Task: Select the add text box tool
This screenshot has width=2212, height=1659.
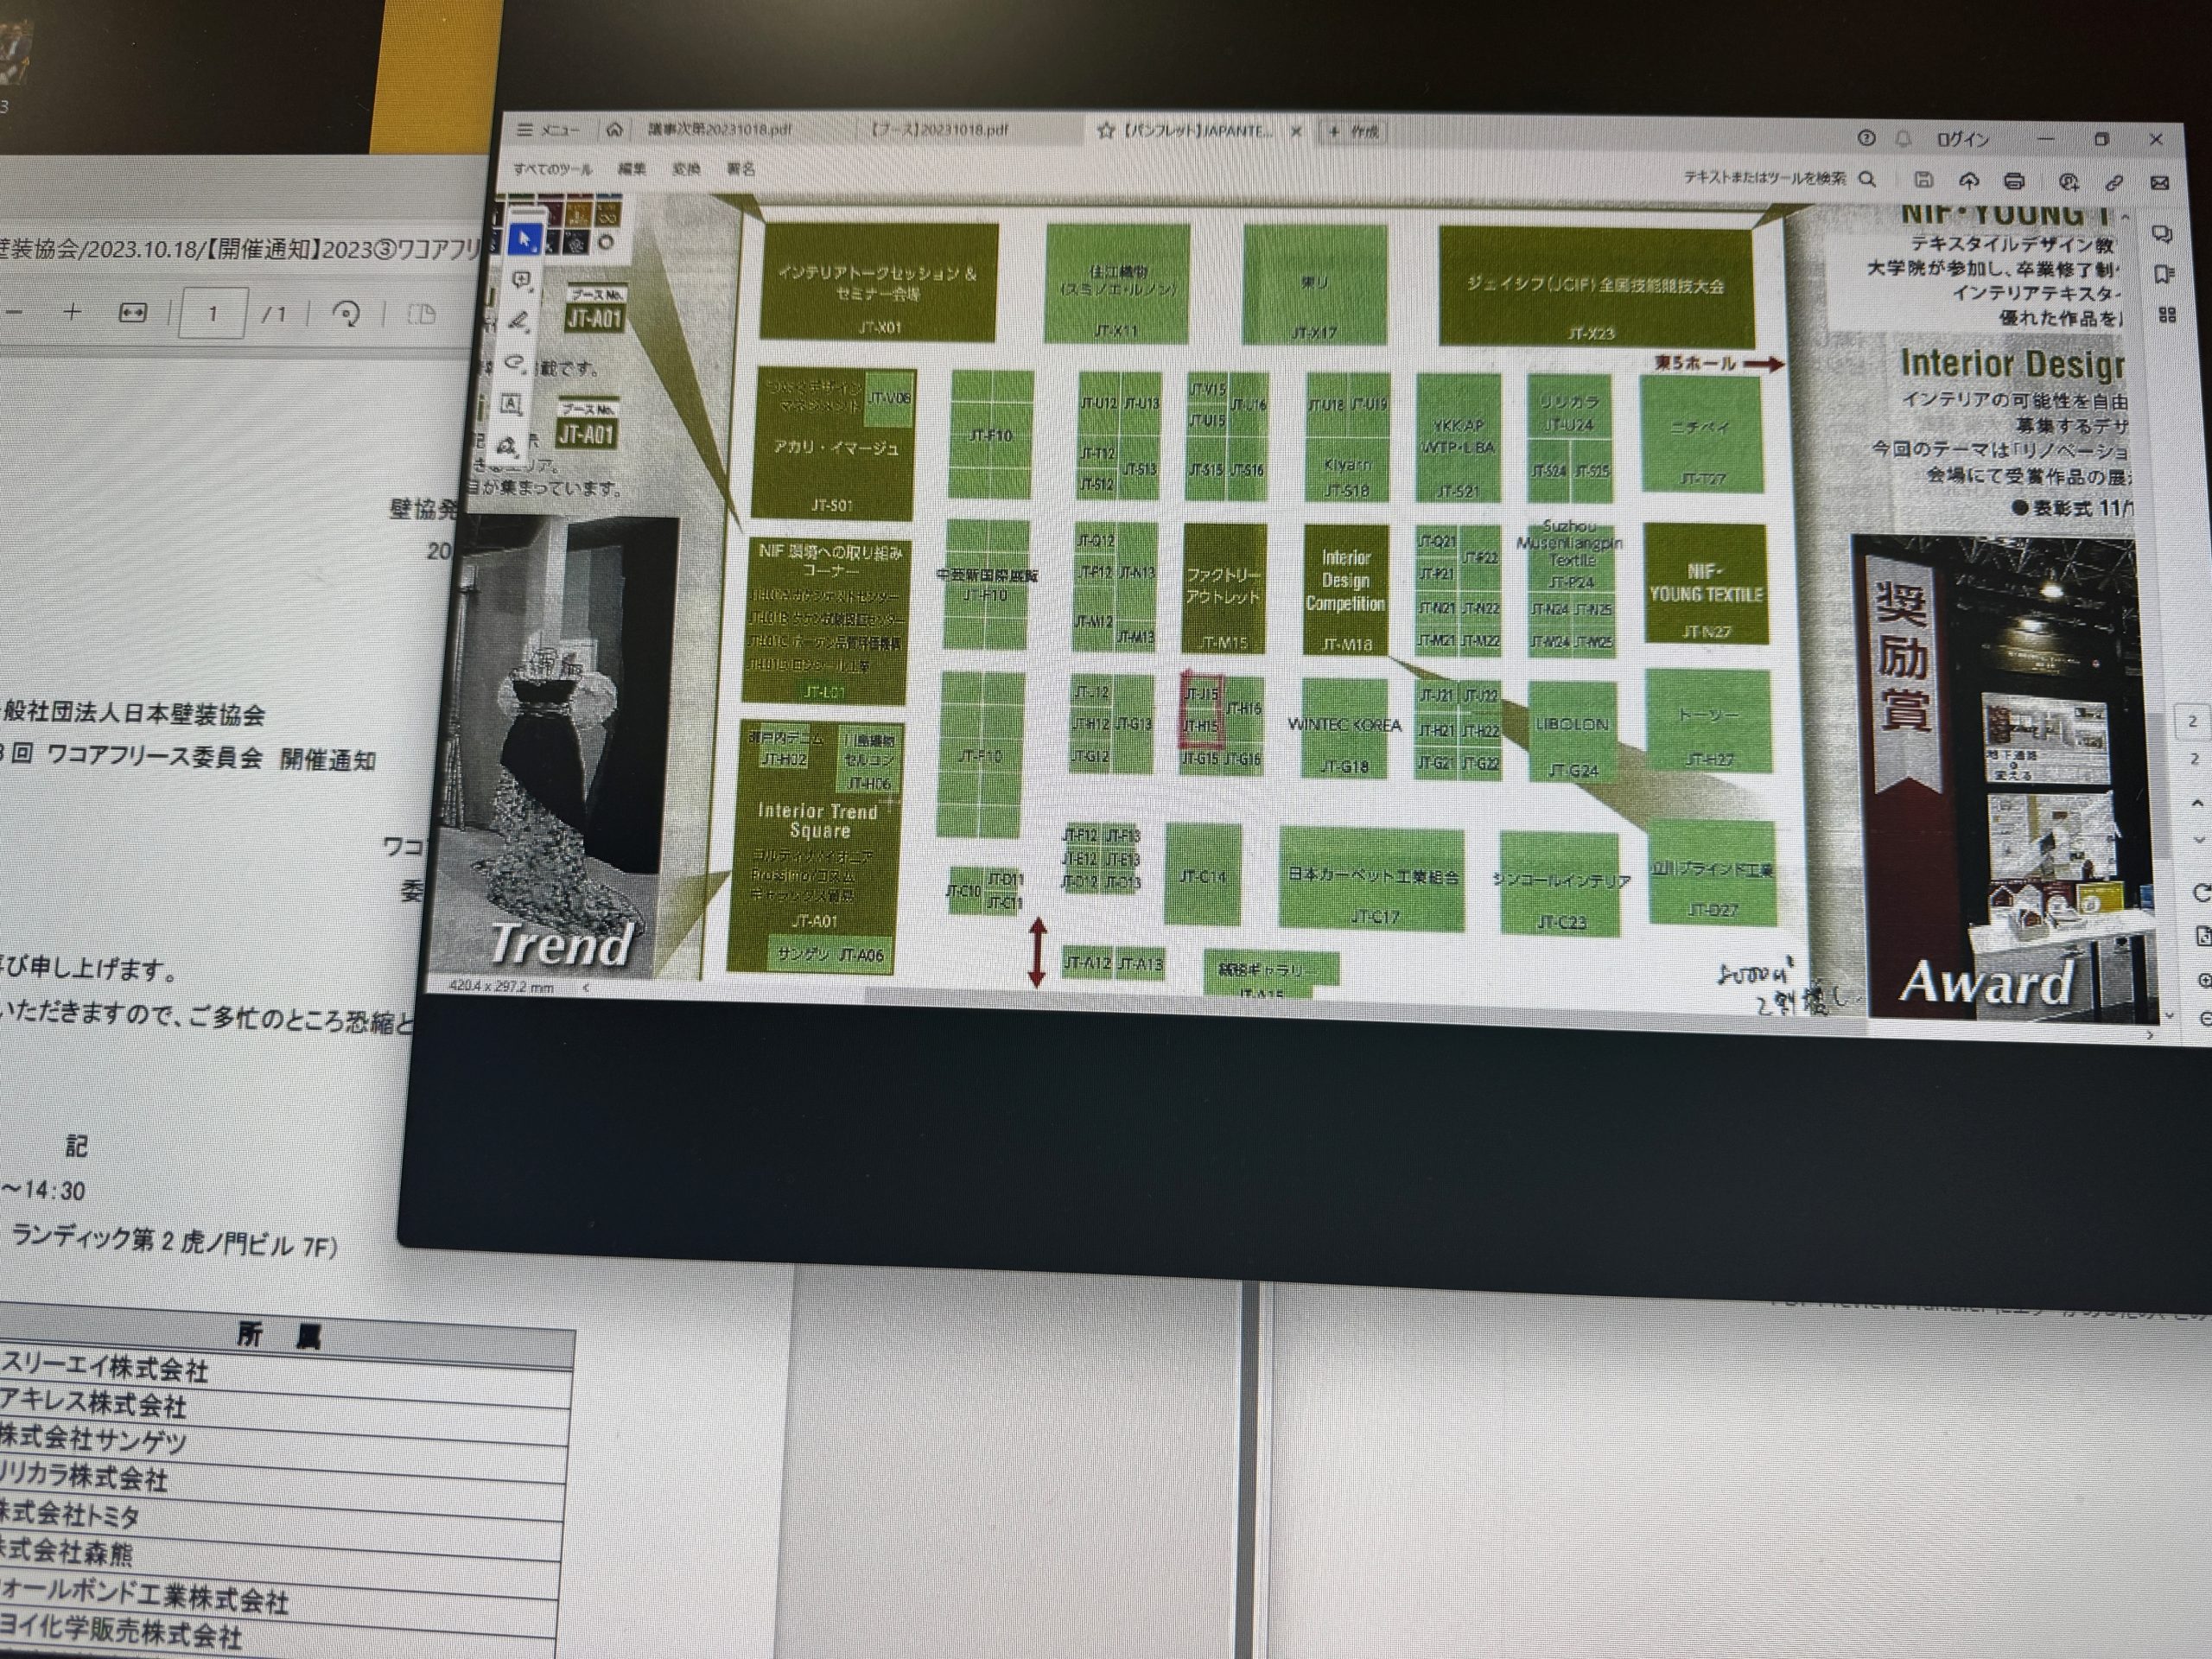Action: point(511,403)
